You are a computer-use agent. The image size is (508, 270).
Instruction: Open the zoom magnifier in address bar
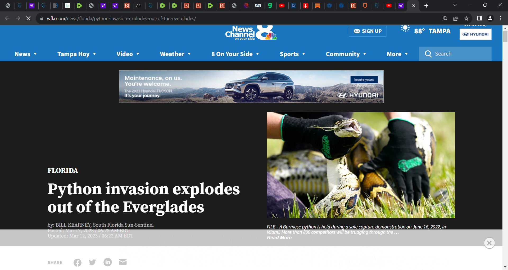point(445,18)
